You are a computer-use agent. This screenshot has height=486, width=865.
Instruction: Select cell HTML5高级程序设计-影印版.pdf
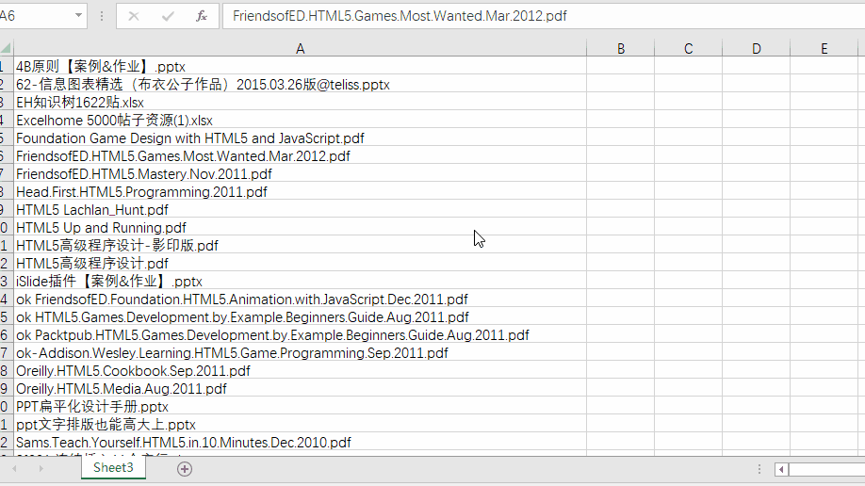pyautogui.click(x=300, y=245)
